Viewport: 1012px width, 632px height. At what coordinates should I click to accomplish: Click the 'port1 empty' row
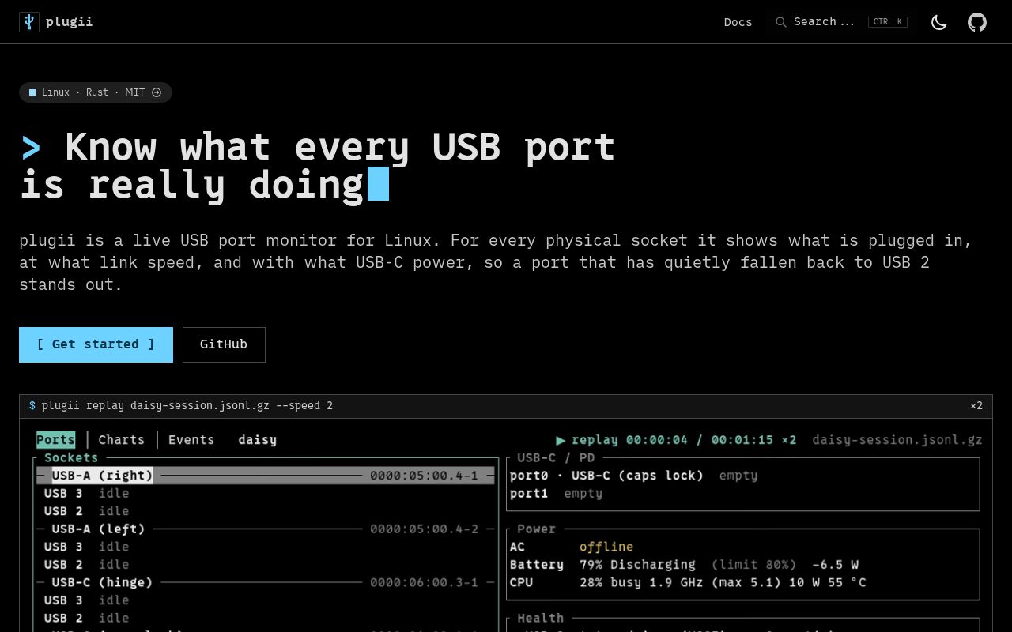coord(557,494)
